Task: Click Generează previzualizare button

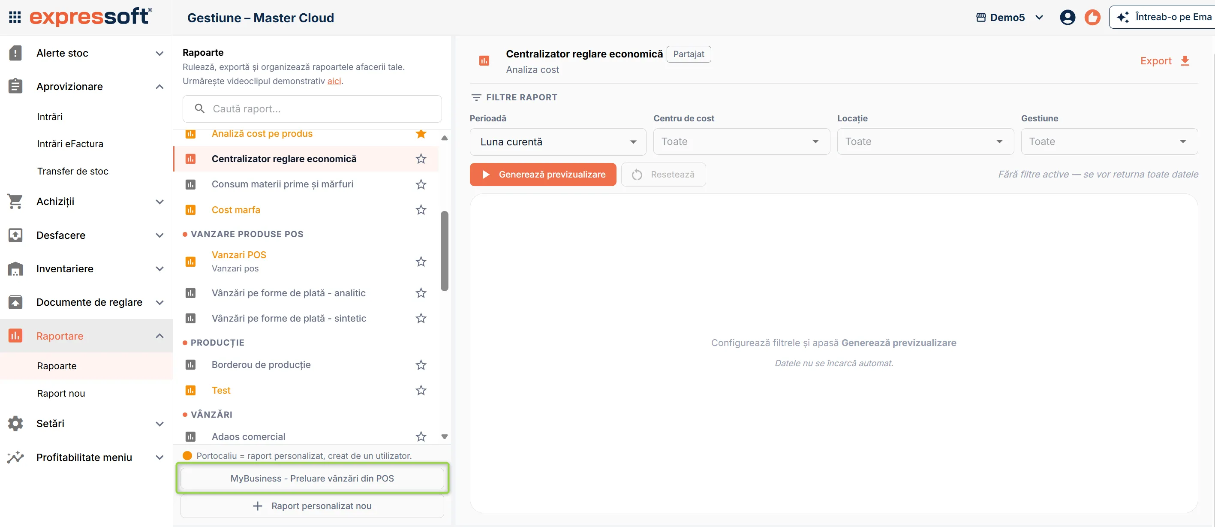Action: coord(543,175)
